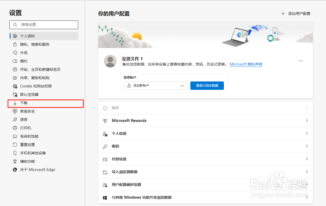Click the download arrow icon beside 下载

(x=15, y=103)
